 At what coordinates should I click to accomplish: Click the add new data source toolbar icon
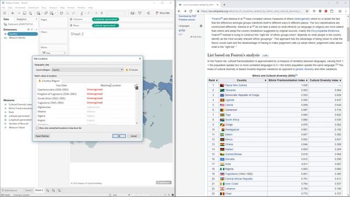[x=30, y=13]
